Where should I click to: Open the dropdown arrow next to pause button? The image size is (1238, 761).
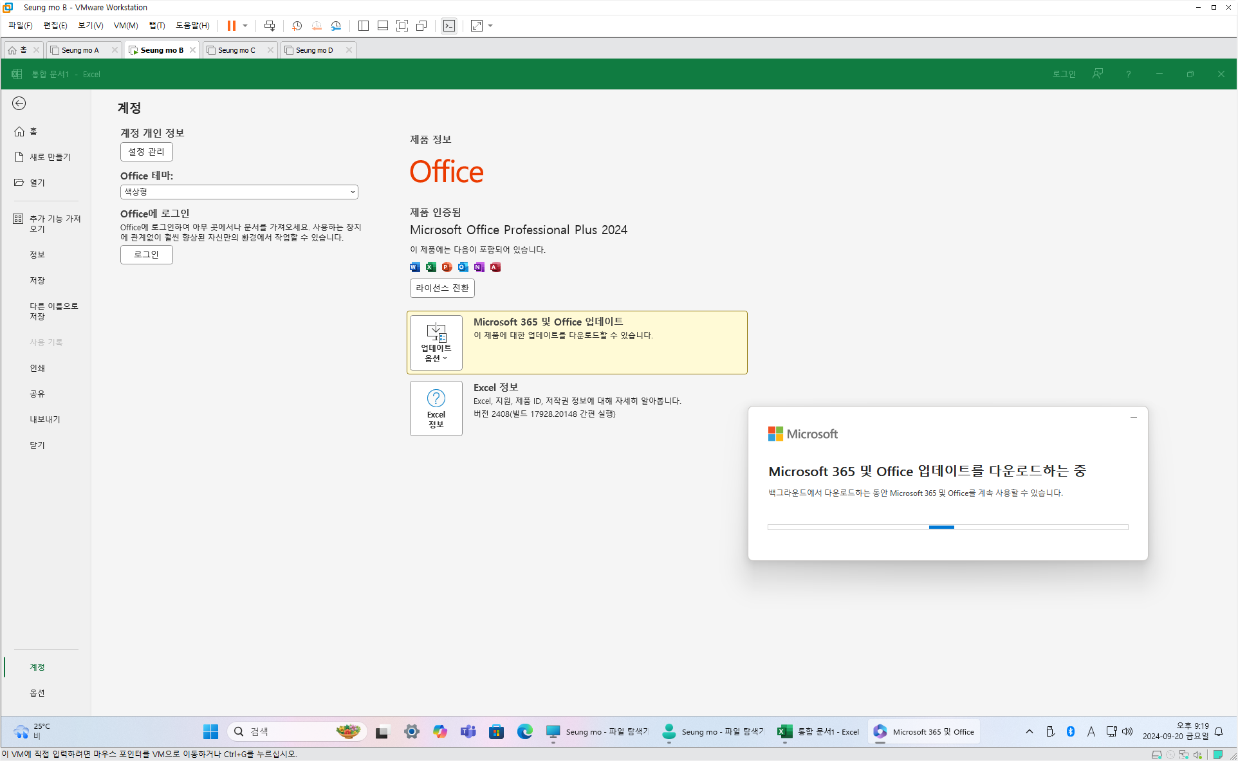pos(245,26)
